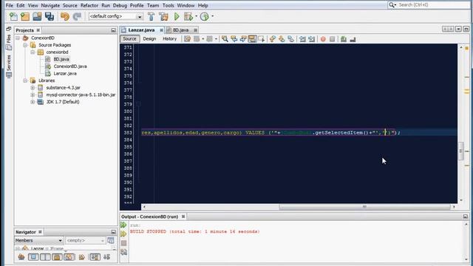
Task: Open the Members dropdown in Navigator
Action: point(39,240)
